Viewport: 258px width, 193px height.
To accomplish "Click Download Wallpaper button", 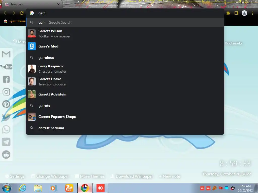I will click(x=132, y=176).
